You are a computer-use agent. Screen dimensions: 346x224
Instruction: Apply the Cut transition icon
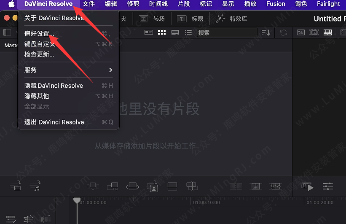(236, 186)
